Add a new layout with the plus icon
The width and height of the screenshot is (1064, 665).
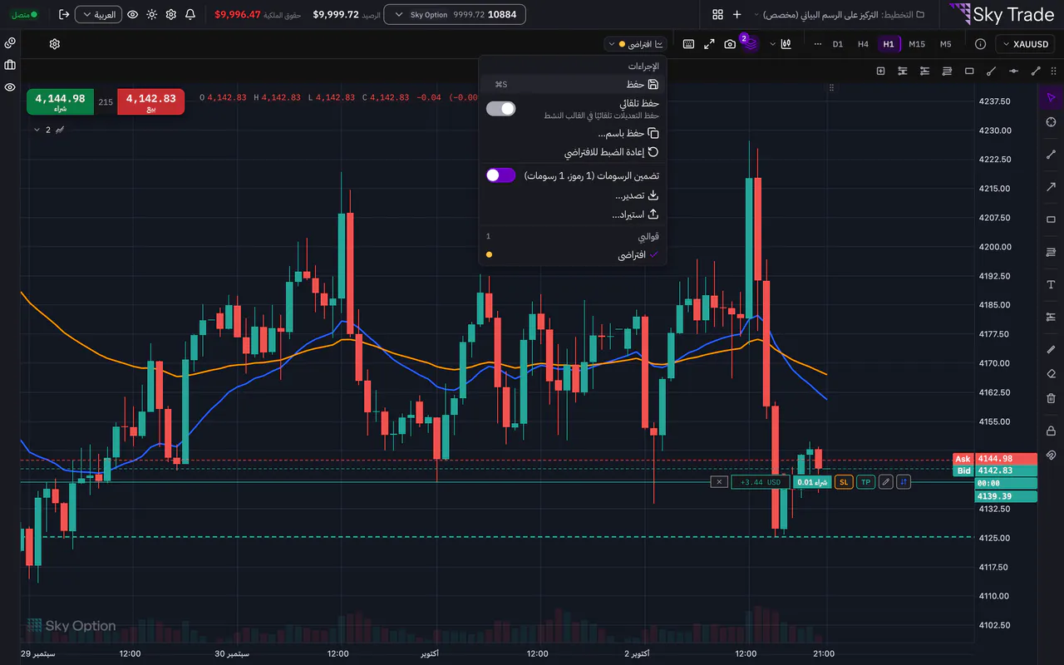point(736,15)
